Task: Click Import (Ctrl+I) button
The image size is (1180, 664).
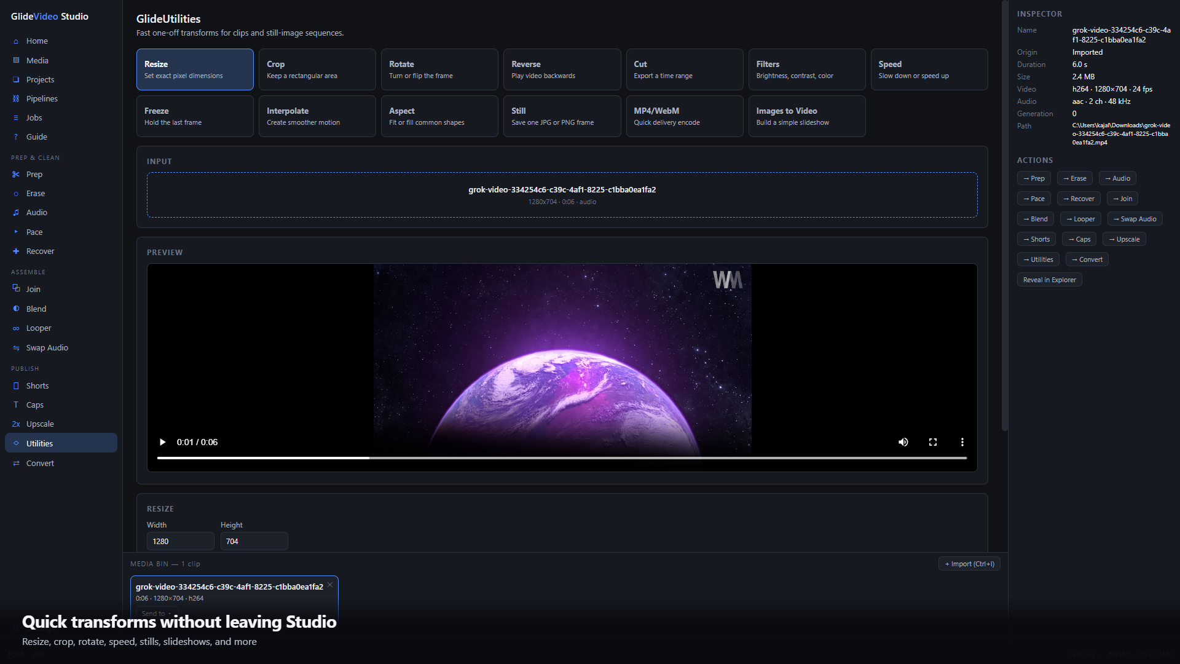Action: point(969,564)
